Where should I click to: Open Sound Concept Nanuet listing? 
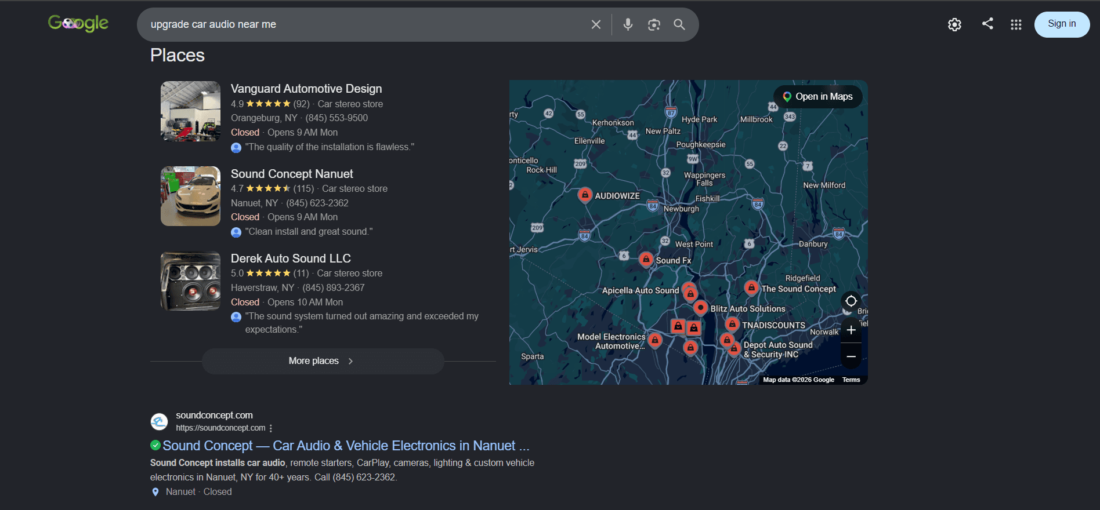tap(292, 174)
